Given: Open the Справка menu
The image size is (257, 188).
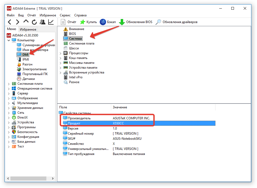Looking at the screenshot, I should point(80,15).
